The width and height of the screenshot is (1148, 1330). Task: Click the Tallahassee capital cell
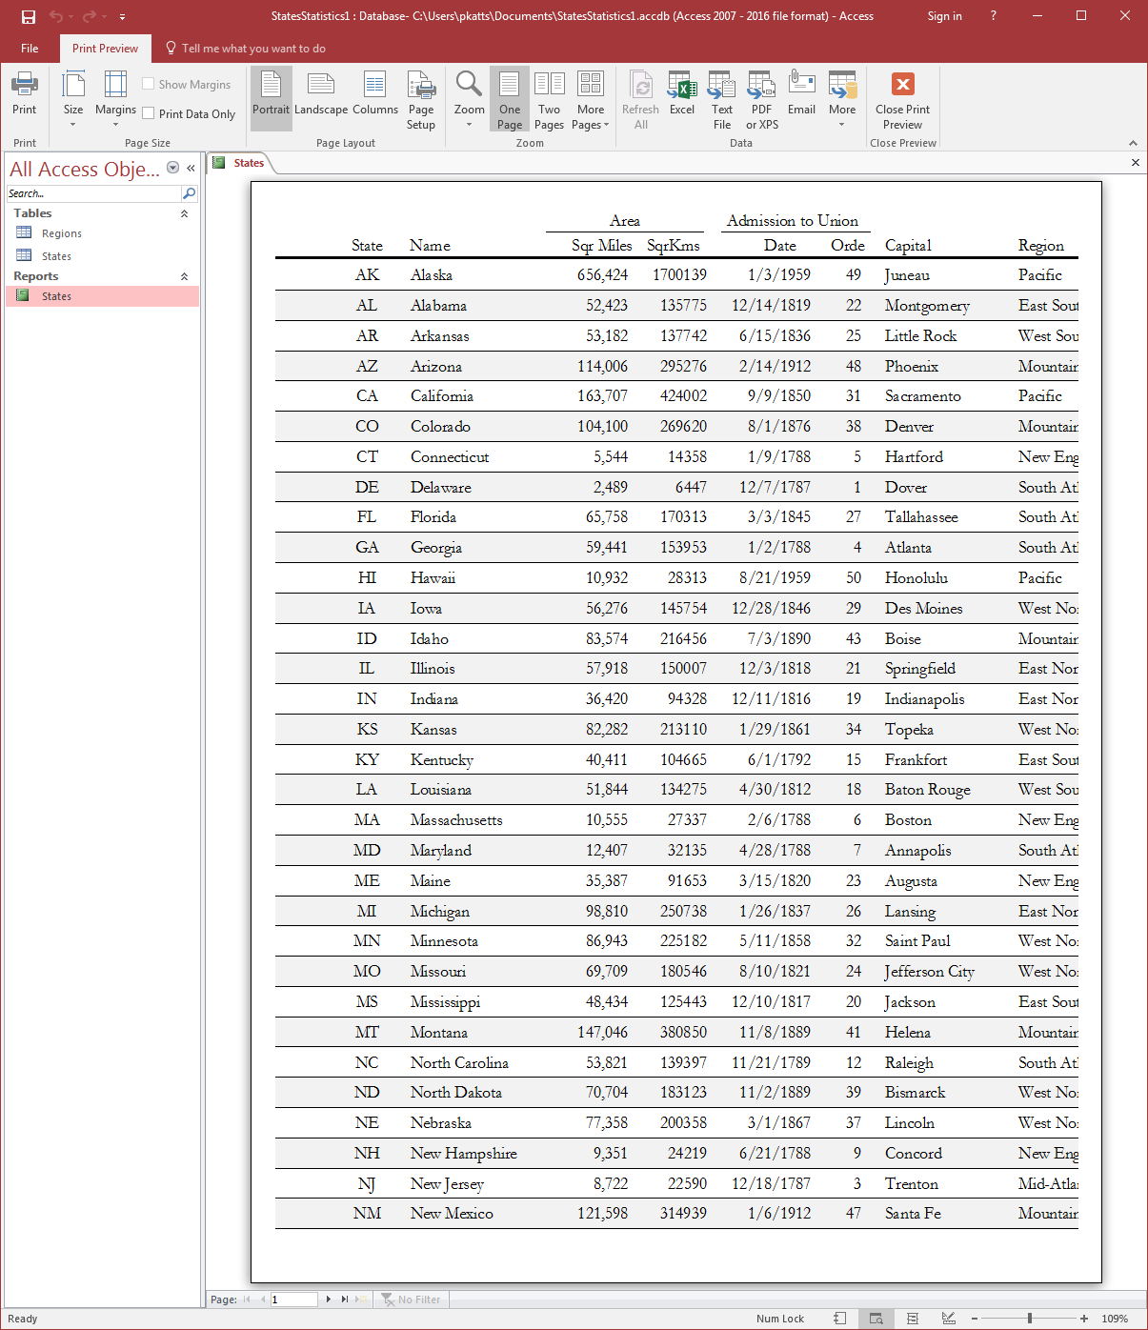coord(921,517)
